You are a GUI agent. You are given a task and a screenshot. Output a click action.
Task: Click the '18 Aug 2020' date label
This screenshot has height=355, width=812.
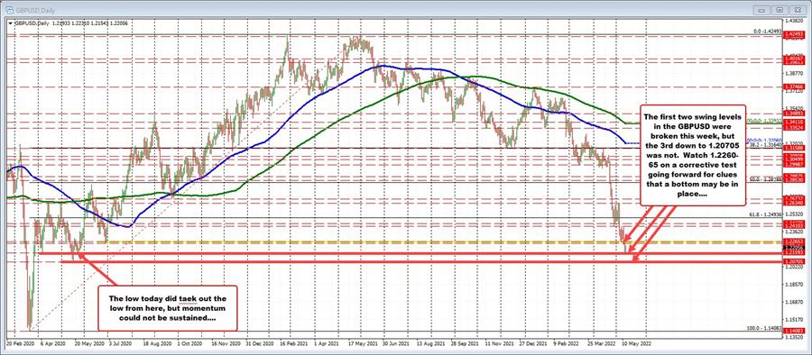[156, 342]
